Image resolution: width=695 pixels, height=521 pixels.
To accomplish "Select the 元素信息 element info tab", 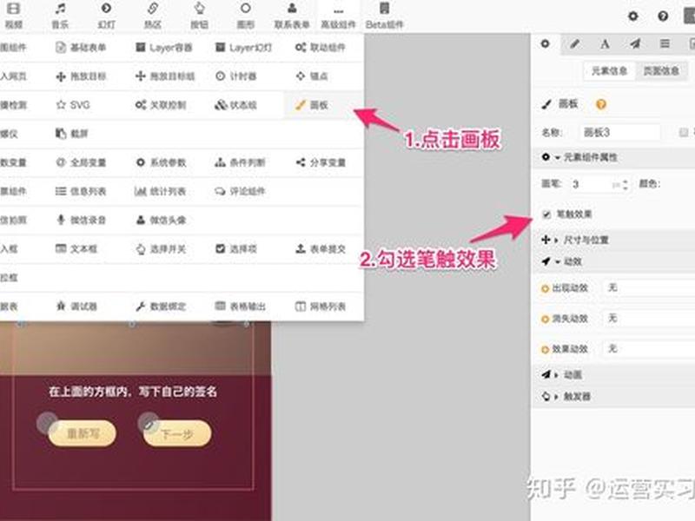I will click(610, 71).
